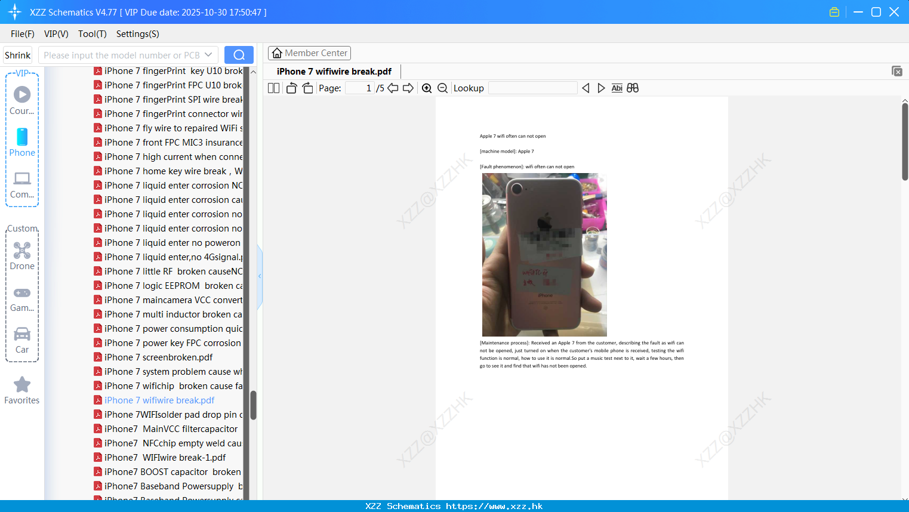This screenshot has height=512, width=909.
Task: Go to the previous PDF page arrow
Action: (x=393, y=88)
